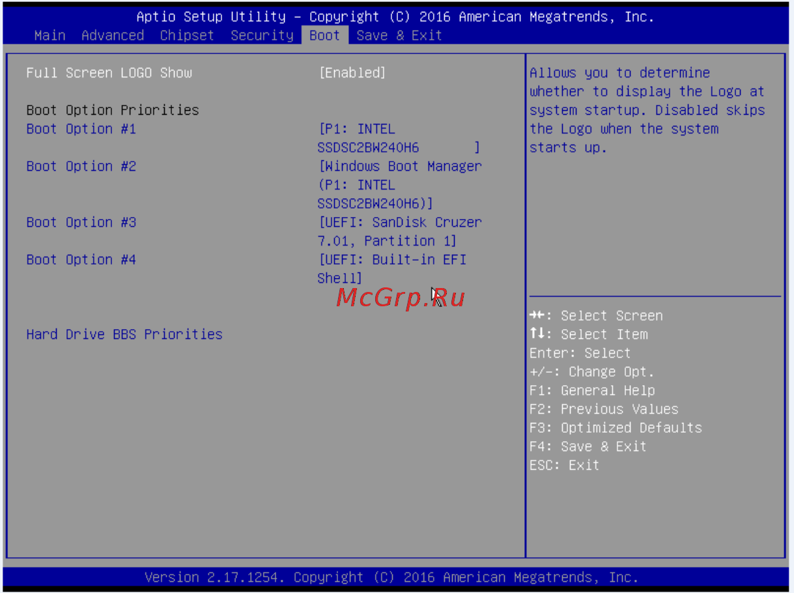This screenshot has width=794, height=593.
Task: Click the F1: General Help hint
Action: pos(592,390)
